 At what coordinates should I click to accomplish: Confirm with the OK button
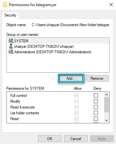(50, 139)
